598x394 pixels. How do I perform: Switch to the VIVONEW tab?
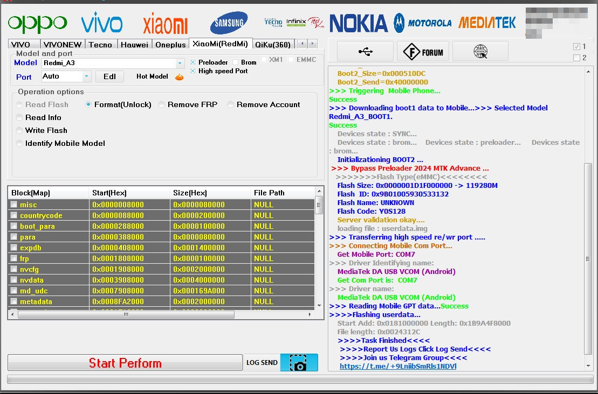(x=63, y=45)
